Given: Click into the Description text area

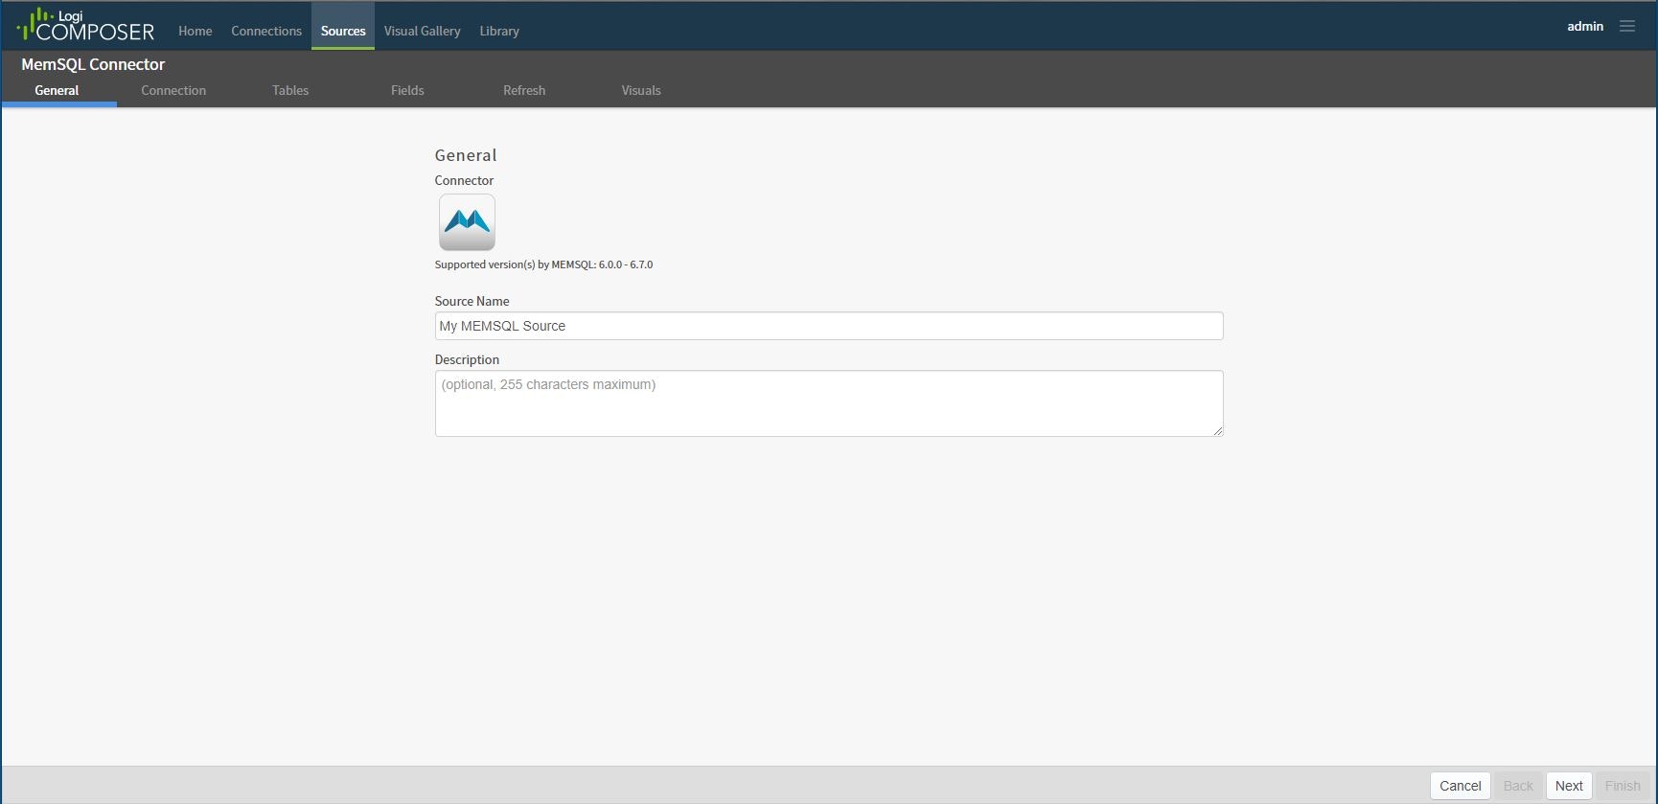Looking at the screenshot, I should tap(829, 403).
